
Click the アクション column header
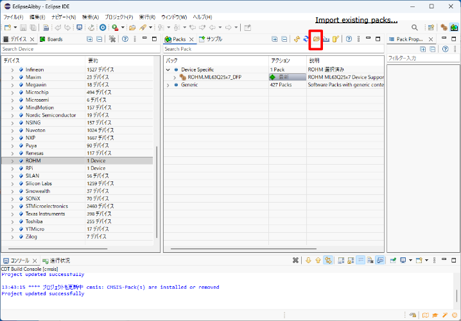pos(288,60)
